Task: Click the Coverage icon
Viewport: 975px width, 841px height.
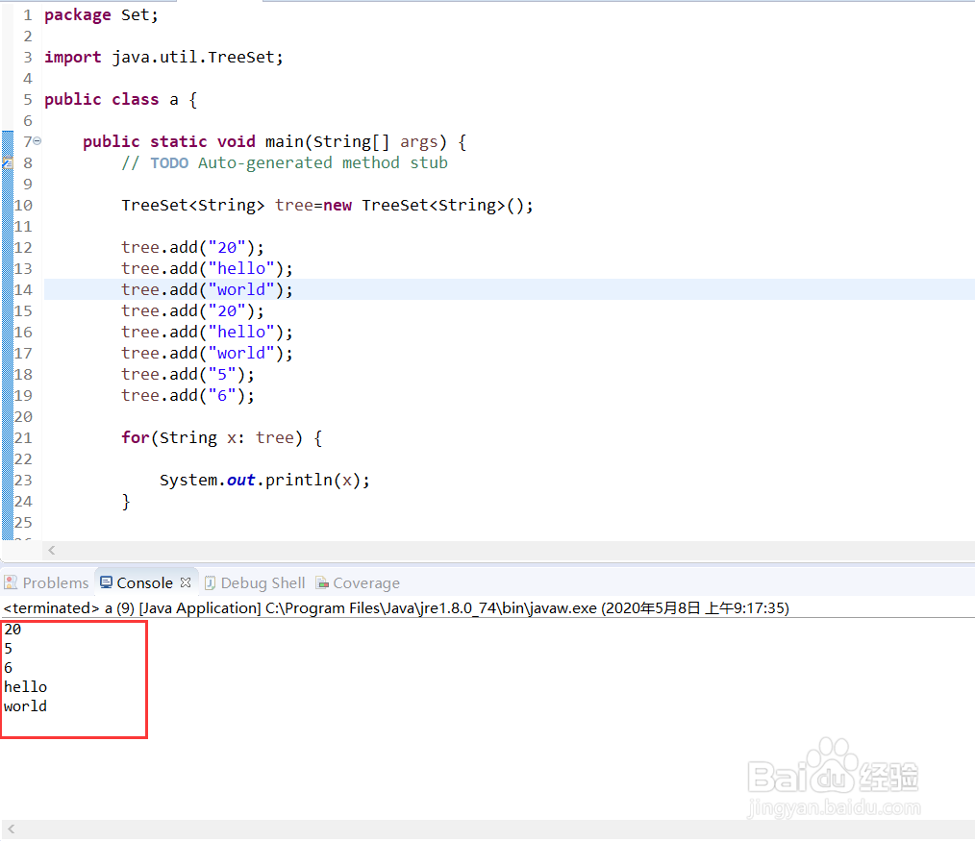Action: [x=322, y=582]
